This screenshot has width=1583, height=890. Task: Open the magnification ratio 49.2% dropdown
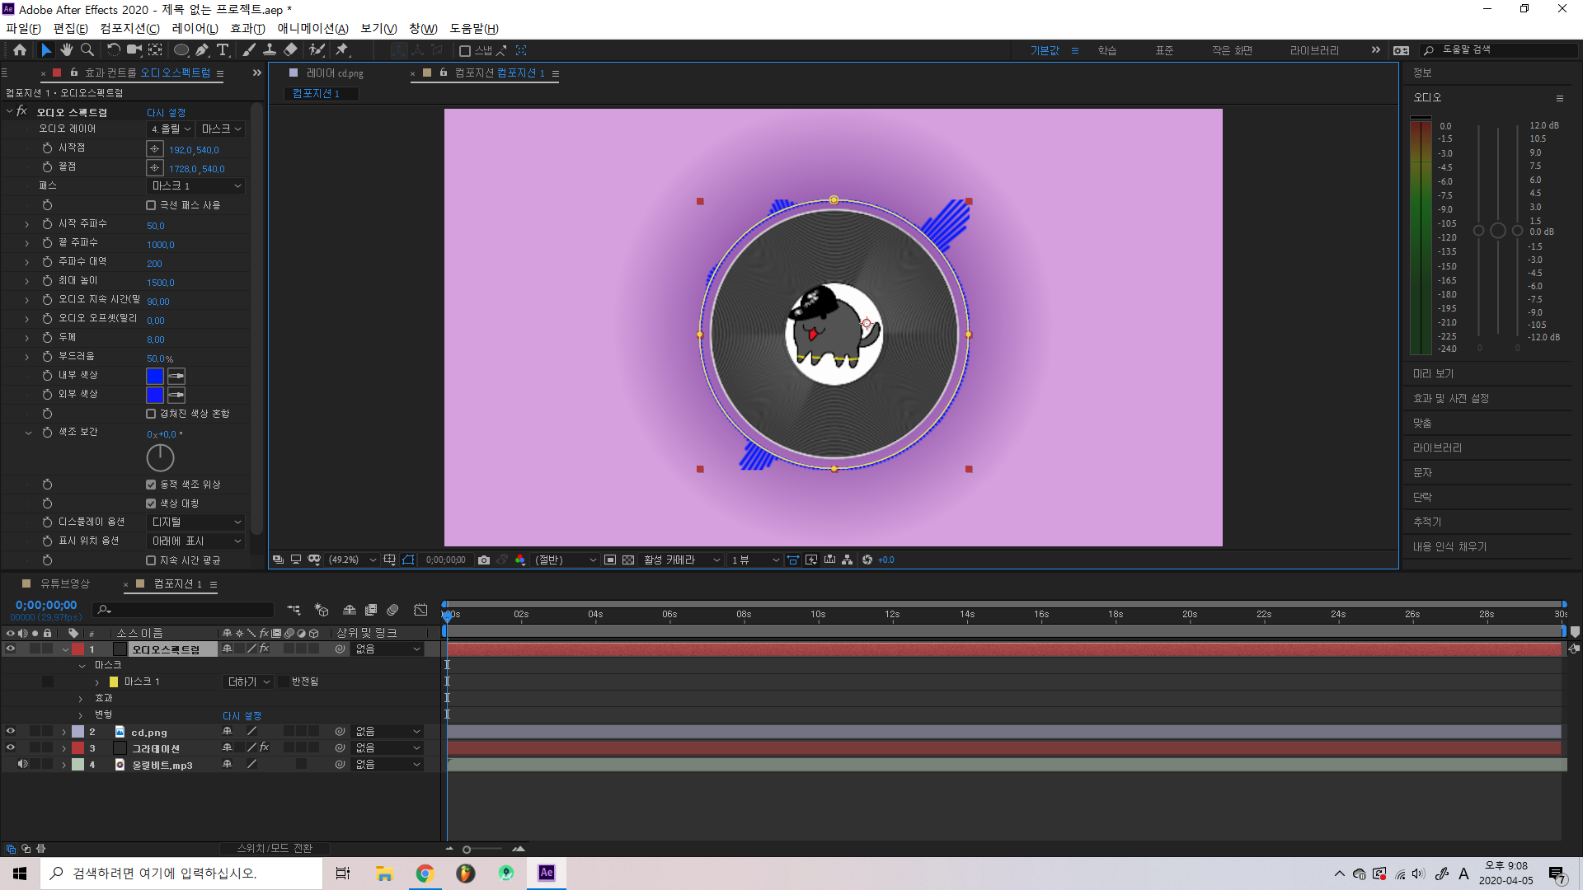(x=352, y=560)
